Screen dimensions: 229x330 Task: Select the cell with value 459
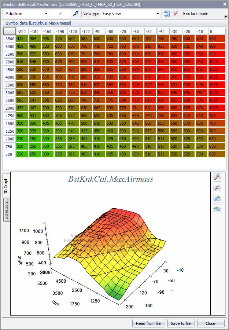pyautogui.click(x=22, y=46)
